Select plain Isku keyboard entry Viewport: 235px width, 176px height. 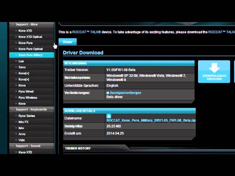32,128
